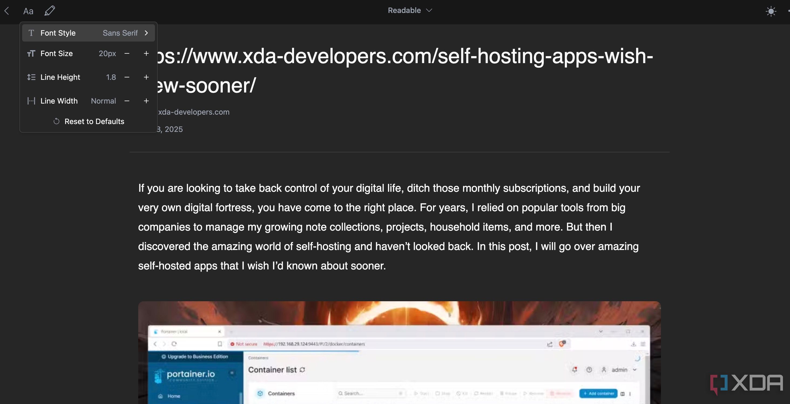
Task: Click Reset to Defaults
Action: tap(88, 121)
